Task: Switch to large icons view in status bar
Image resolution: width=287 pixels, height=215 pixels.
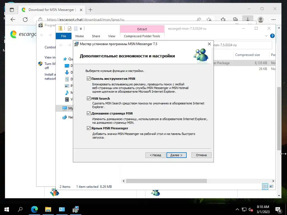Action: (x=271, y=186)
